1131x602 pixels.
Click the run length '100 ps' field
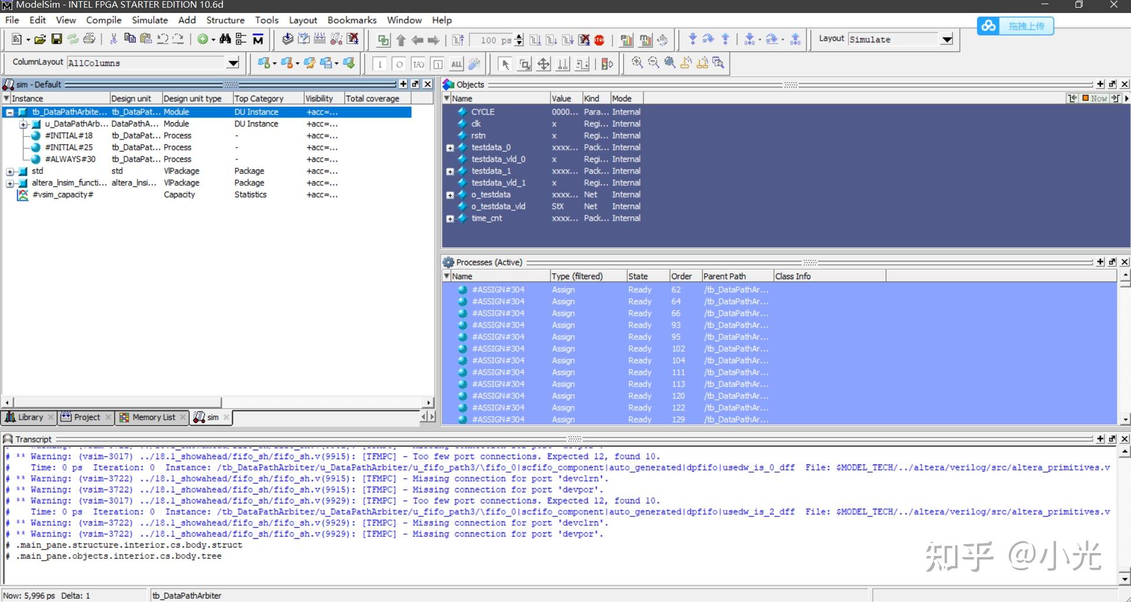click(x=491, y=40)
